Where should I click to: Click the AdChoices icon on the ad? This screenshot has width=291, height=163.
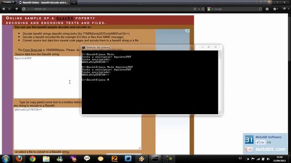click(188, 31)
